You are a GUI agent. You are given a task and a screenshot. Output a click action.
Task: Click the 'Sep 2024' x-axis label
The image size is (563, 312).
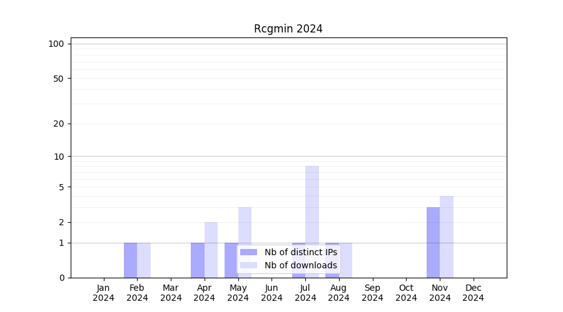pyautogui.click(x=372, y=293)
